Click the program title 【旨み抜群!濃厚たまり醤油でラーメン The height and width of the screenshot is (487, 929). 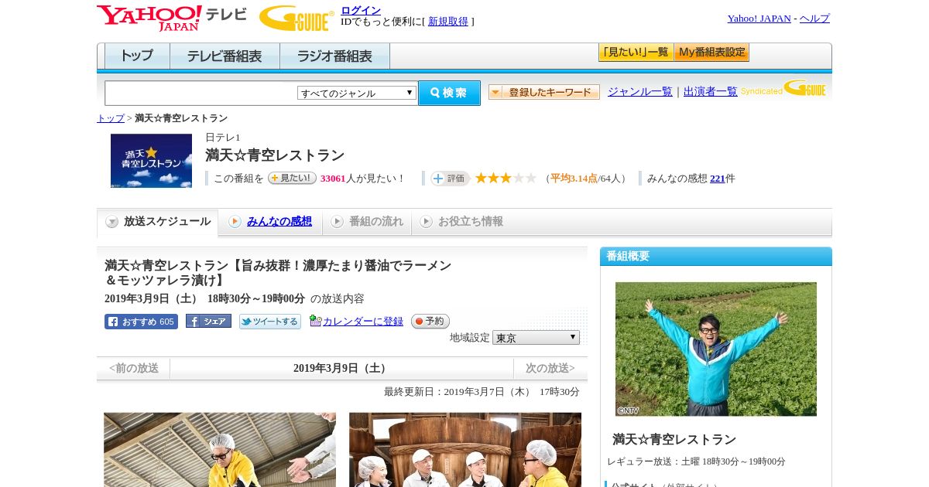[x=278, y=273]
